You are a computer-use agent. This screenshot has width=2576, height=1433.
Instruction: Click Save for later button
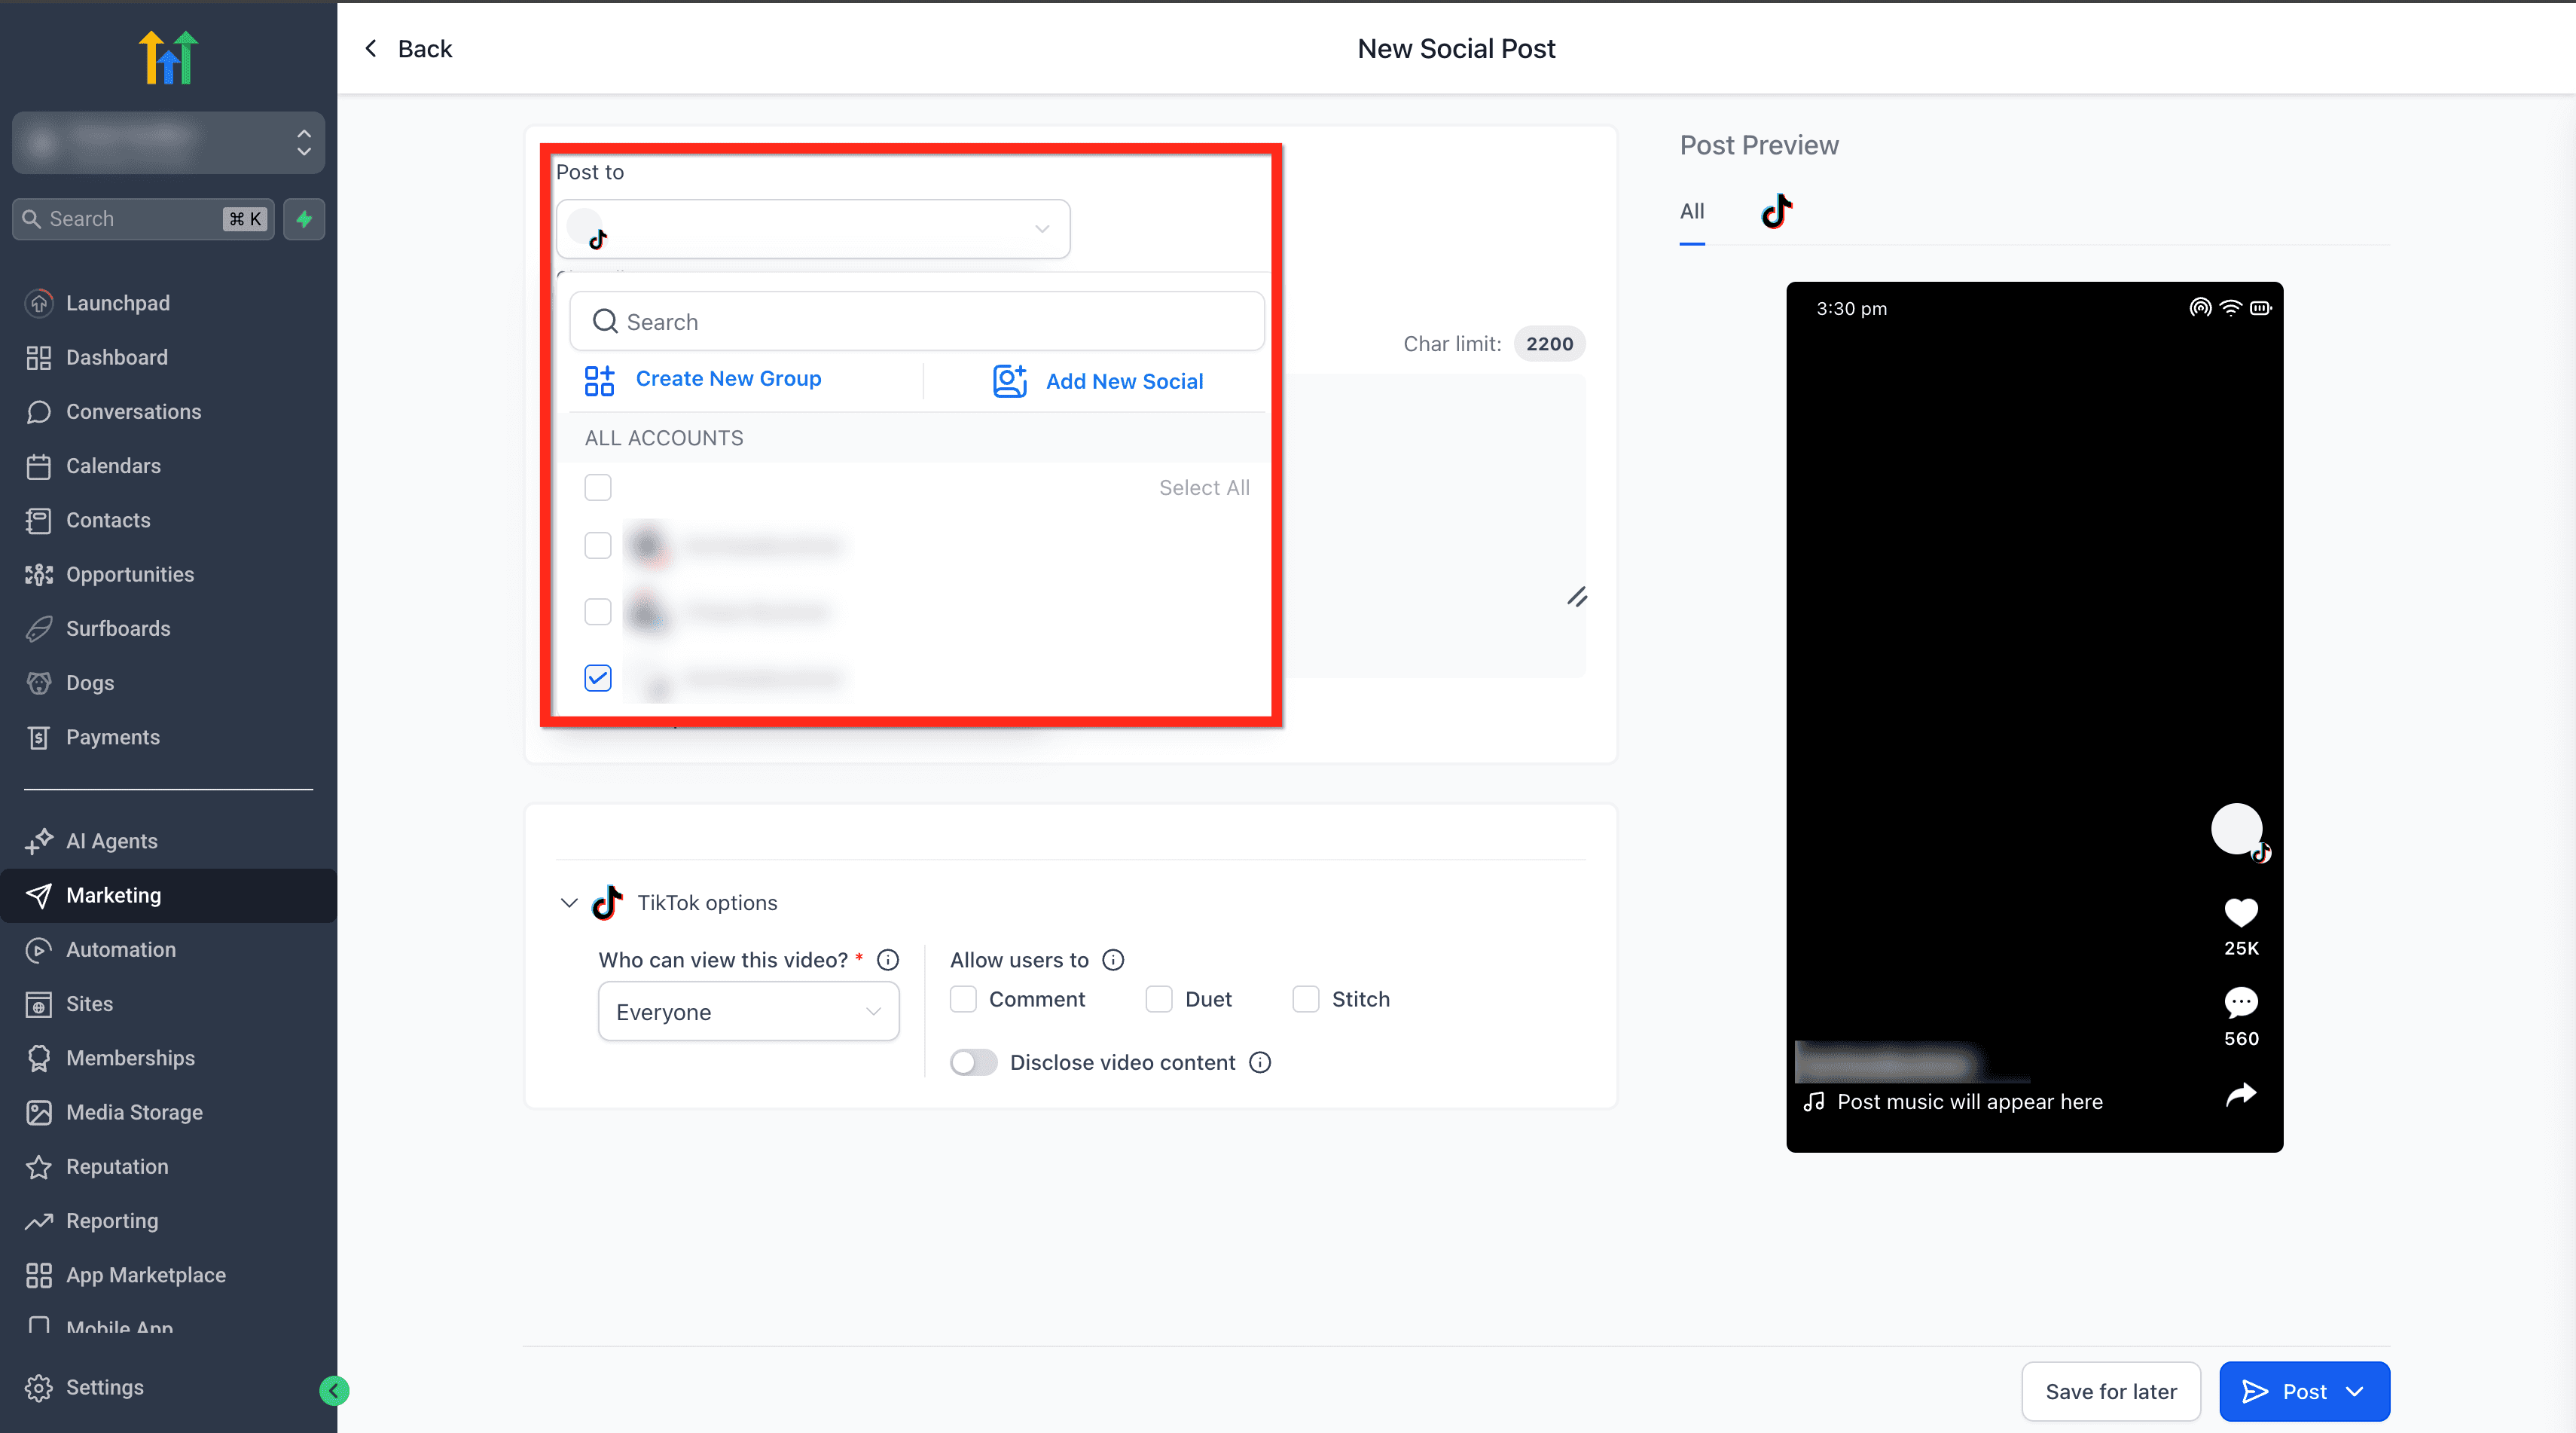[2111, 1391]
